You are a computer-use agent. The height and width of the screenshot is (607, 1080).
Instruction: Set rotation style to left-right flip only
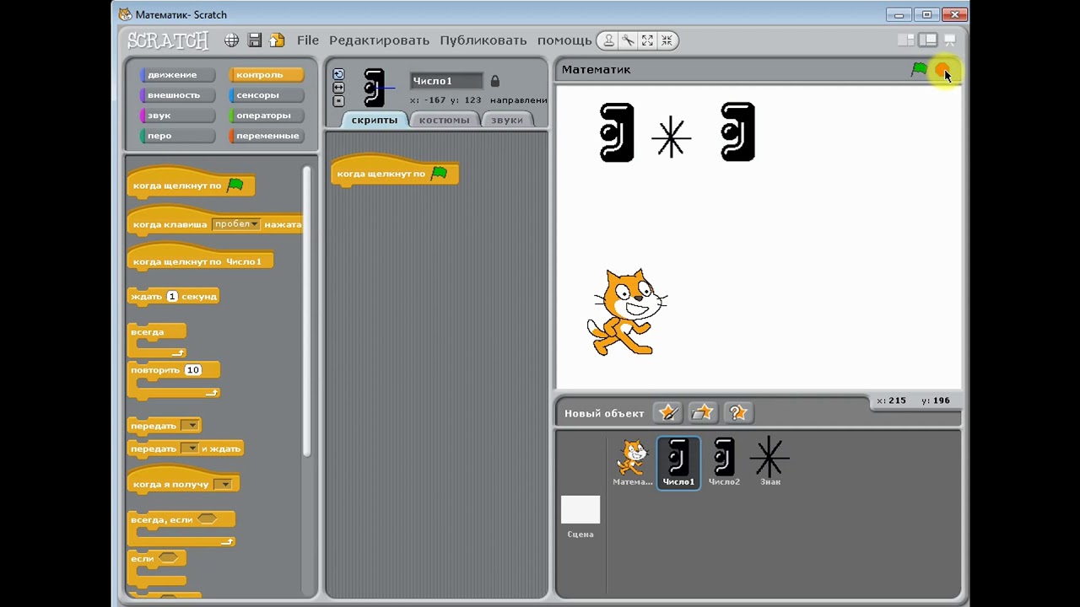(x=338, y=88)
